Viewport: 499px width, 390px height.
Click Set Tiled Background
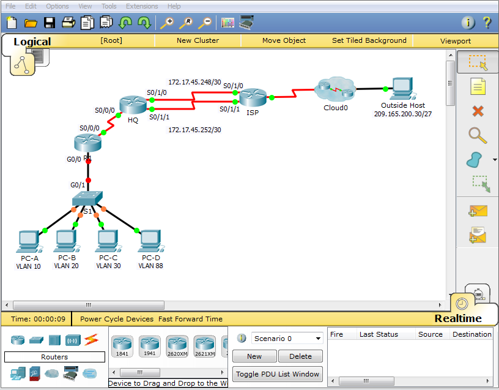pos(369,40)
